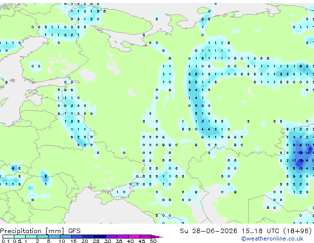
Task: Click the '25' legend scale label
Action: [x=96, y=241]
